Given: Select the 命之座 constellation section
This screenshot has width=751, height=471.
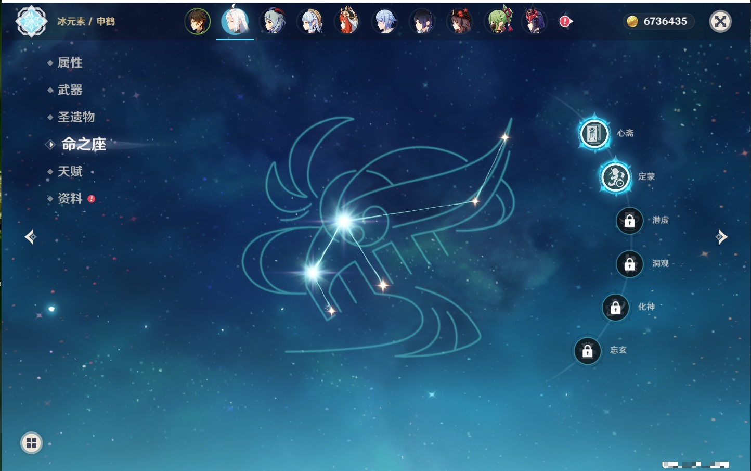Looking at the screenshot, I should click(x=84, y=144).
